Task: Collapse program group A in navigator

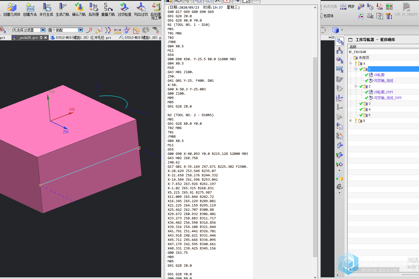Action: tap(351, 63)
